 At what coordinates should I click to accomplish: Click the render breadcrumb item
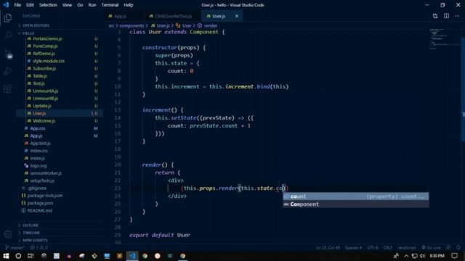coord(208,26)
